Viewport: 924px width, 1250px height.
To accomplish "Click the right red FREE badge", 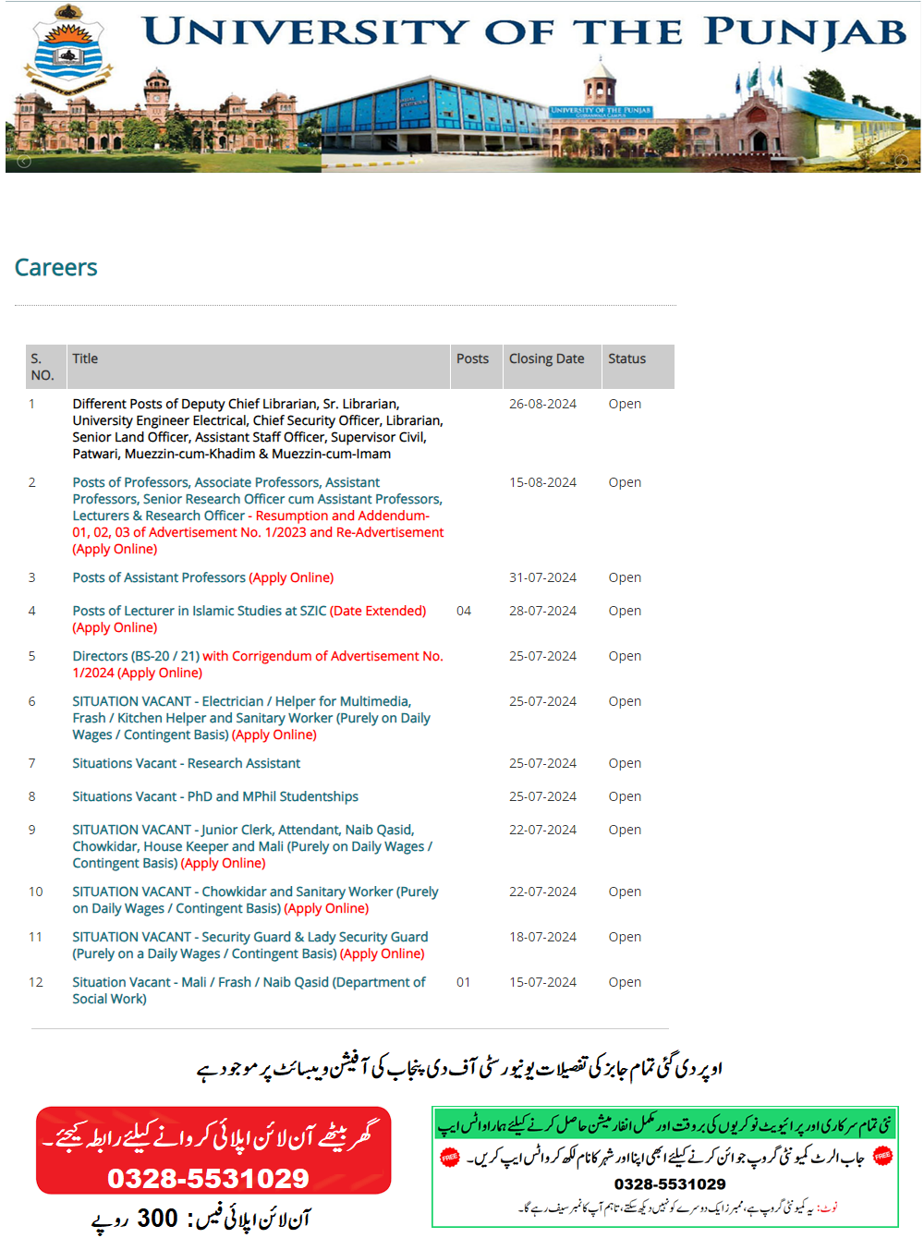I will coord(882,1156).
